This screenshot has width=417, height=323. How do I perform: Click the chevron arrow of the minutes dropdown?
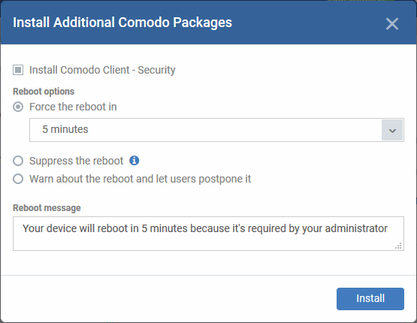(392, 130)
